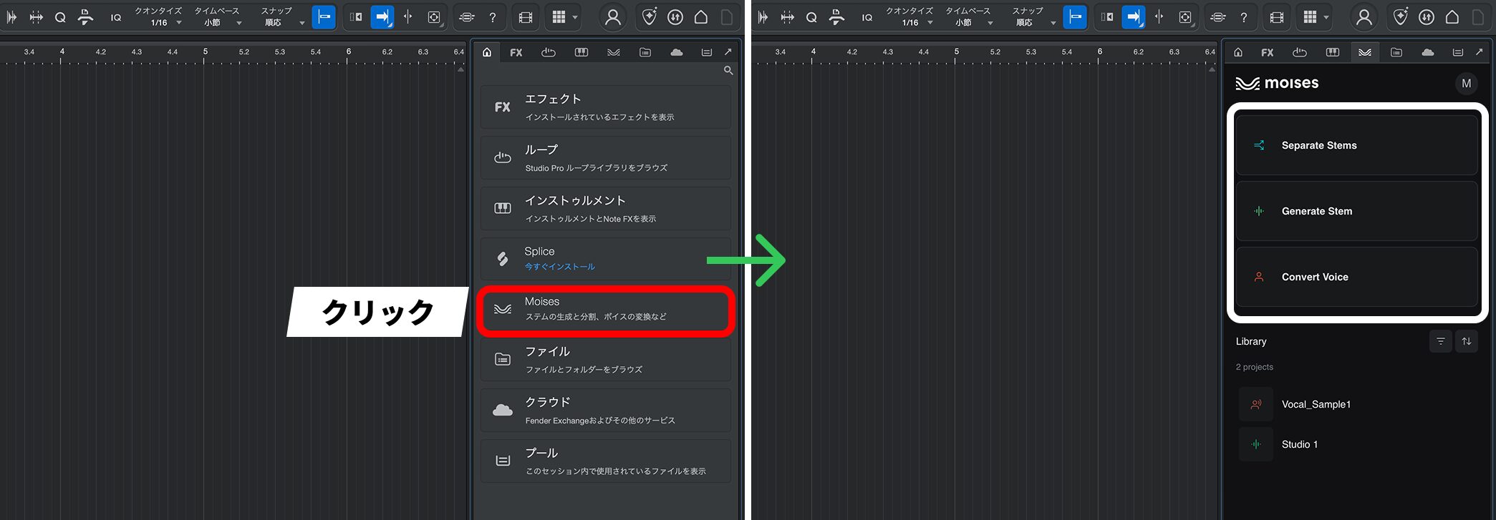Select Instruments keyboard tab in left browser

(x=581, y=52)
